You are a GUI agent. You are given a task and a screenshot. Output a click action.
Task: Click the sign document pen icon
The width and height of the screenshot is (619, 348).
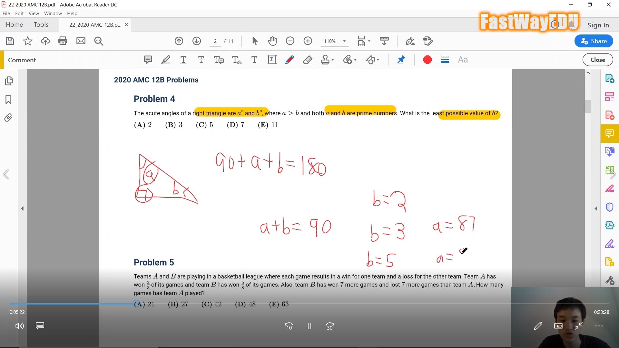(410, 41)
